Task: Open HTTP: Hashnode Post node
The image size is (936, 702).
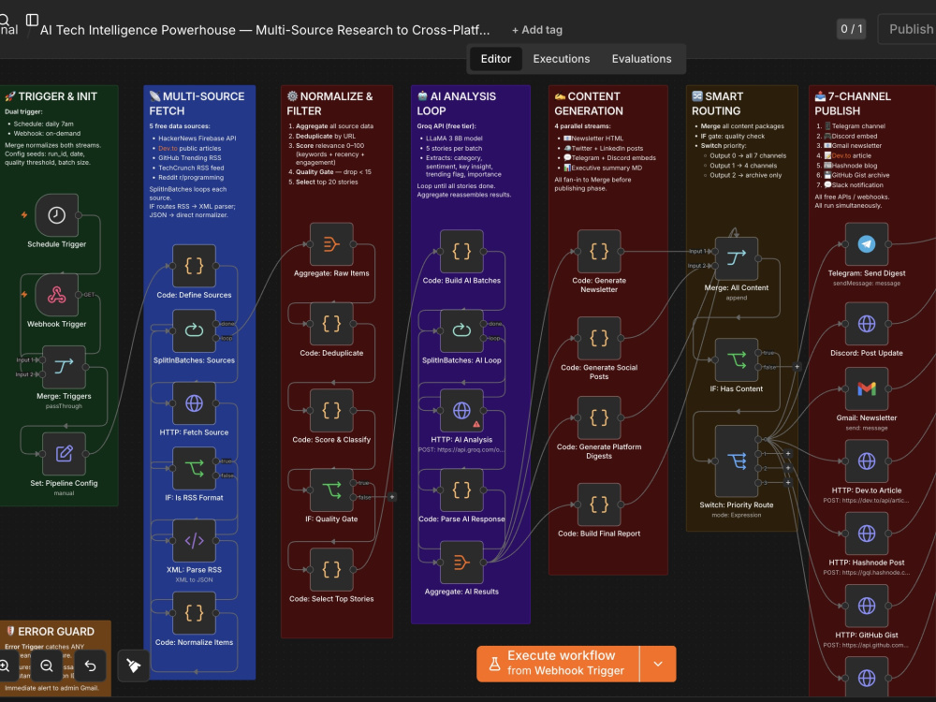Action: pyautogui.click(x=867, y=534)
